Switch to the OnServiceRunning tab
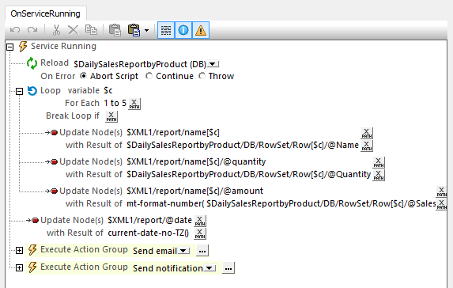 pos(45,13)
